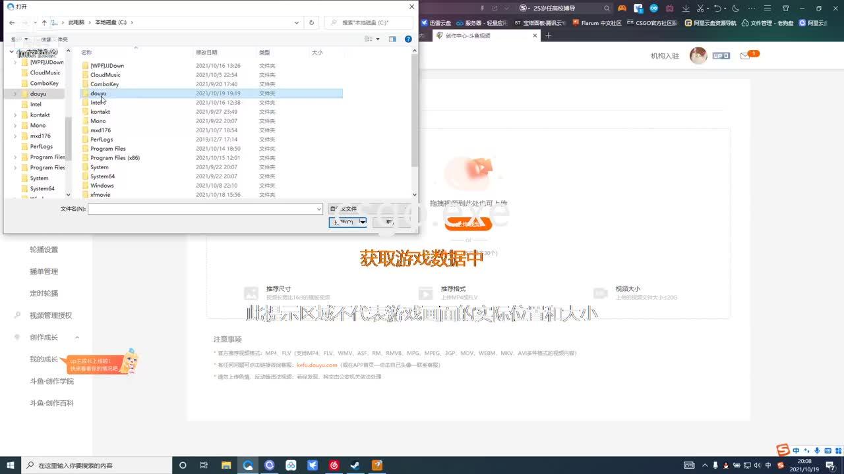Image resolution: width=844 pixels, height=474 pixels.
Task: Sort files by the modified date column
Action: point(206,53)
